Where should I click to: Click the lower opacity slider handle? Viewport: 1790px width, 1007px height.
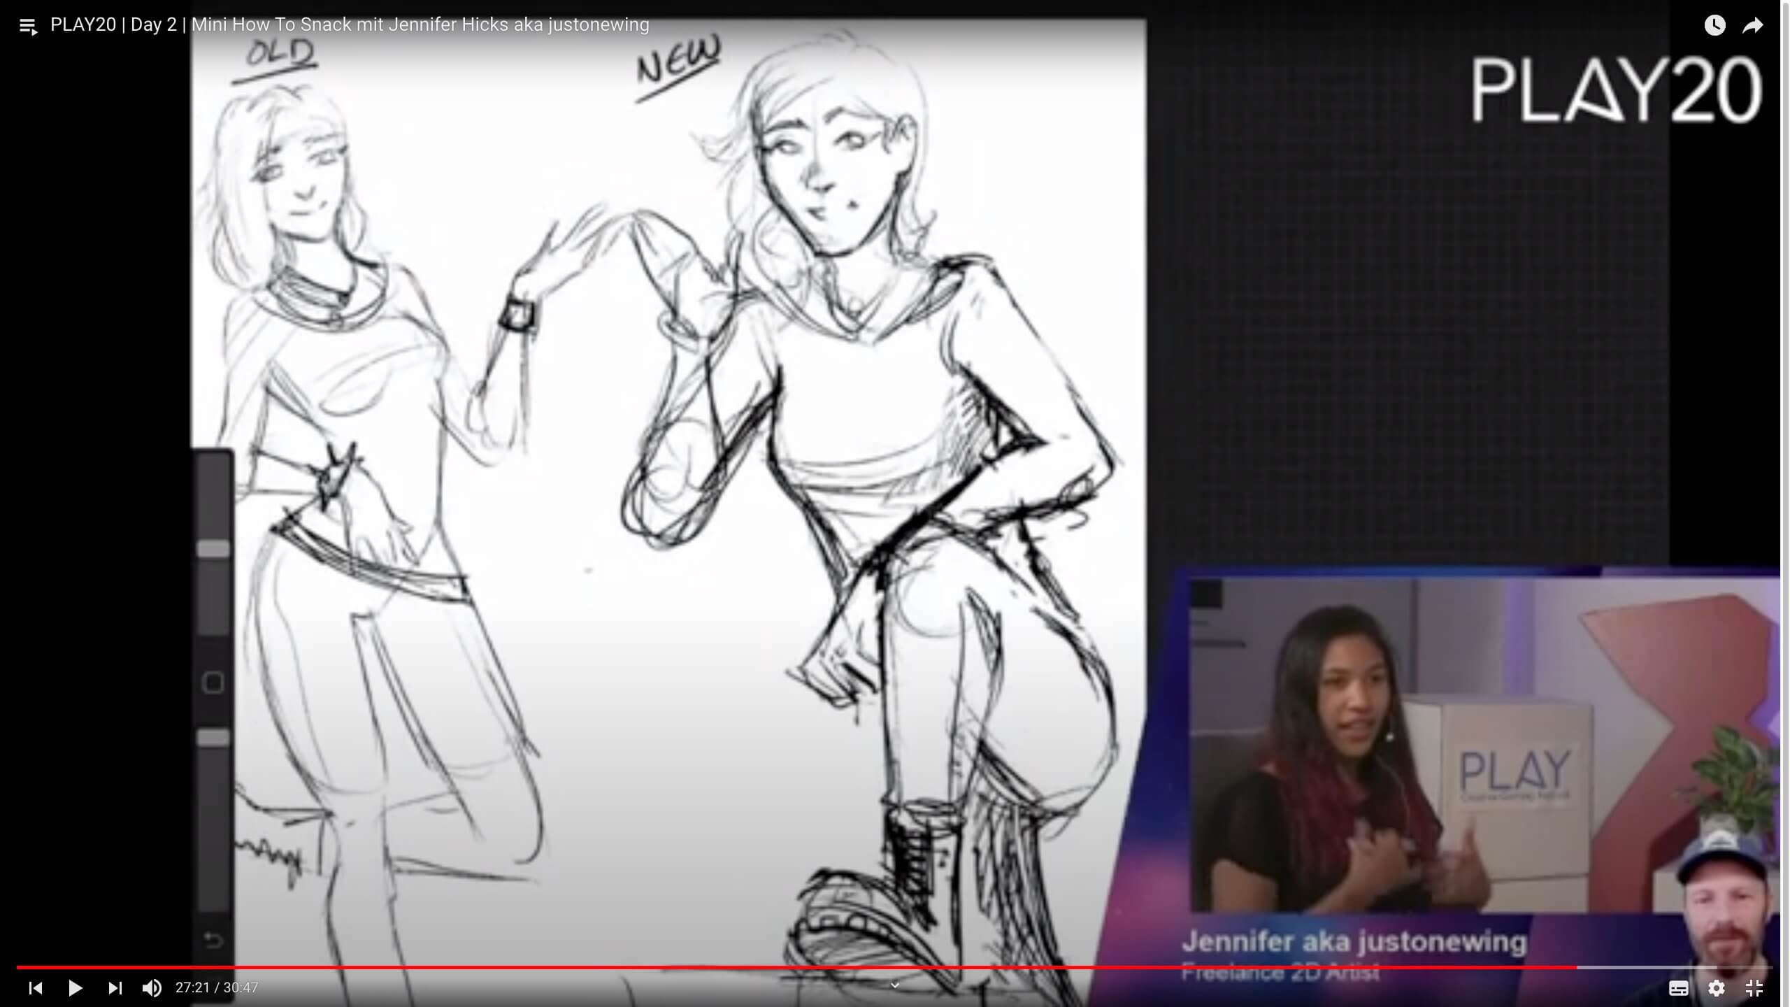213,738
